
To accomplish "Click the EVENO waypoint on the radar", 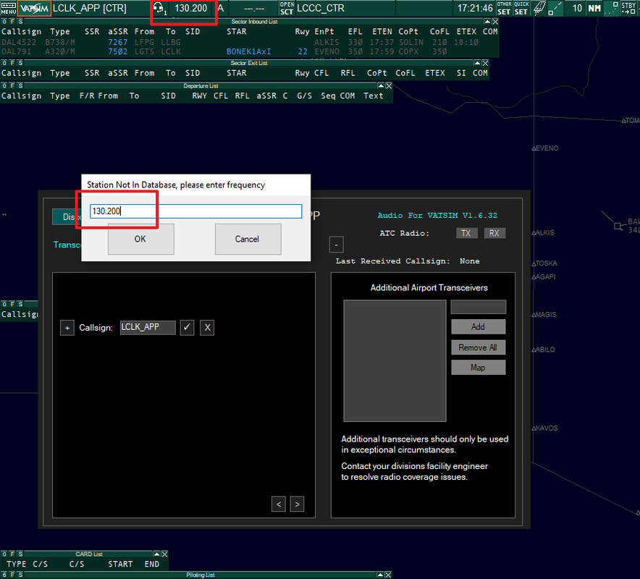I will point(545,148).
